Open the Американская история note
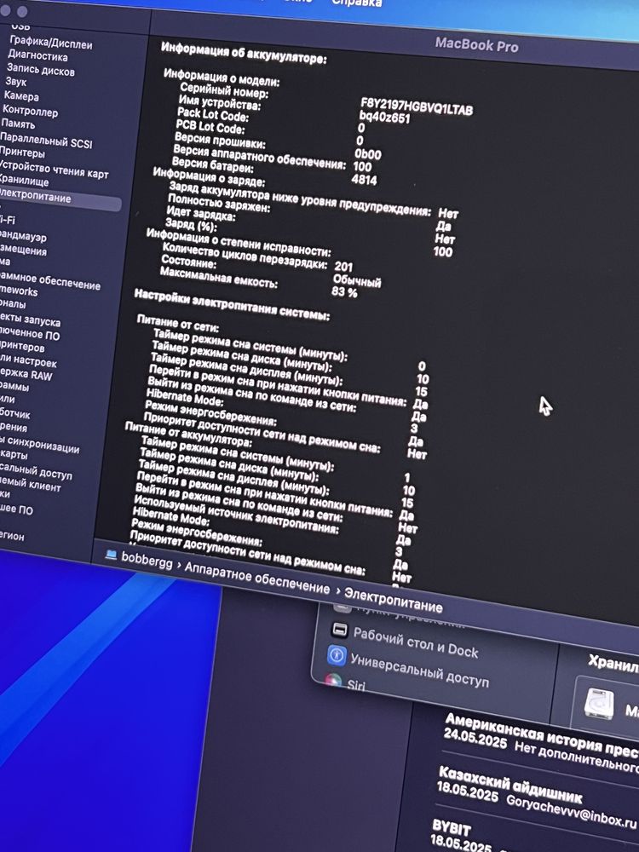This screenshot has width=639, height=852. (x=541, y=742)
